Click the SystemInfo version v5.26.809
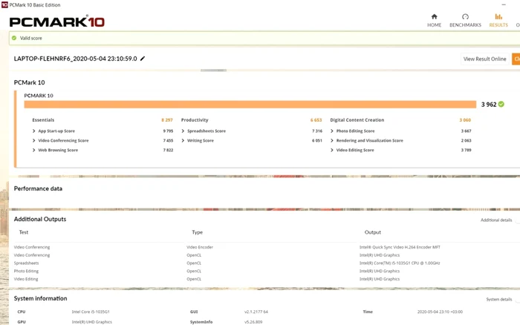This screenshot has width=520, height=325. pyautogui.click(x=253, y=322)
